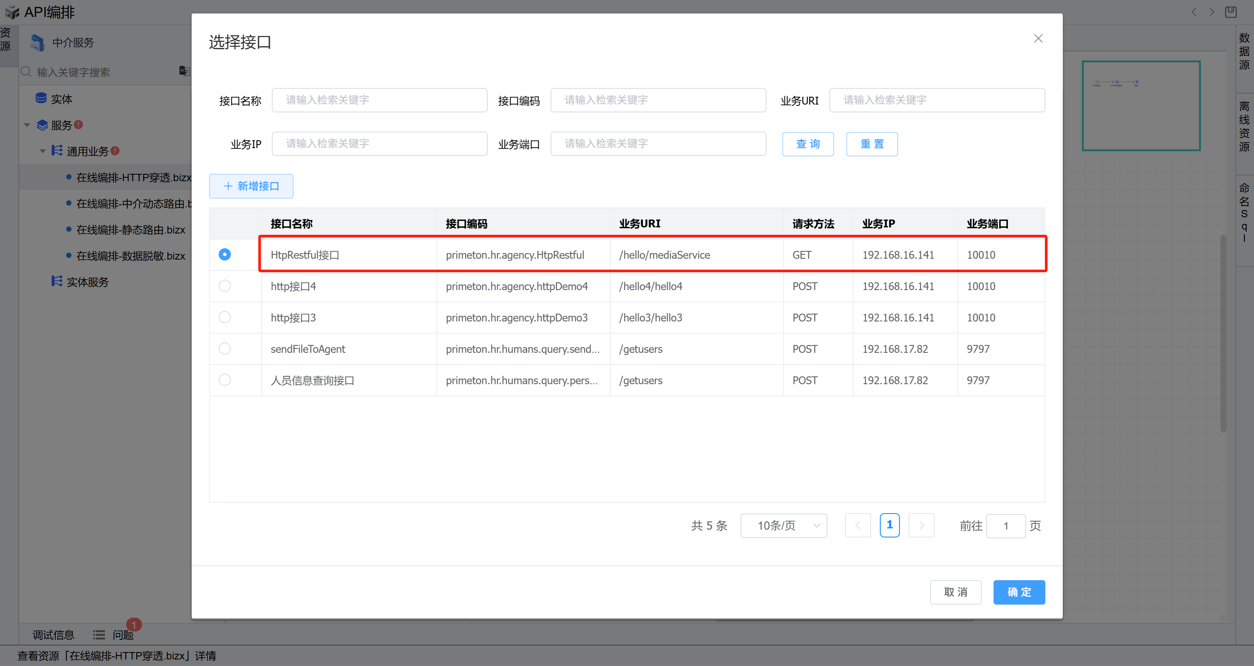Click the top-bar back arrow icon

pyautogui.click(x=1193, y=12)
